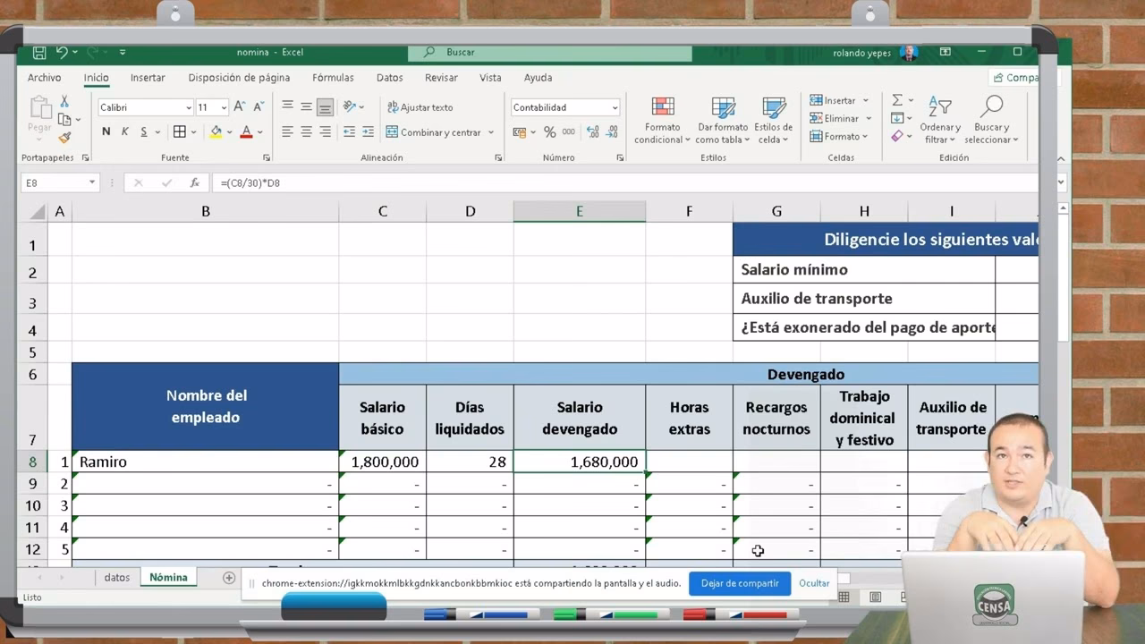This screenshot has width=1145, height=644.
Task: Apply percent style with the % icon
Action: point(549,132)
